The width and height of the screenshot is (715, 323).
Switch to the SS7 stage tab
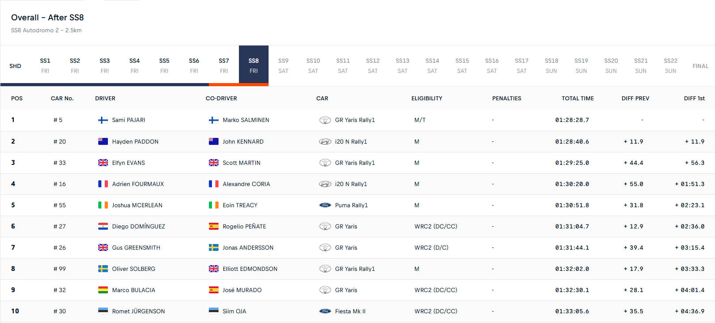click(224, 66)
